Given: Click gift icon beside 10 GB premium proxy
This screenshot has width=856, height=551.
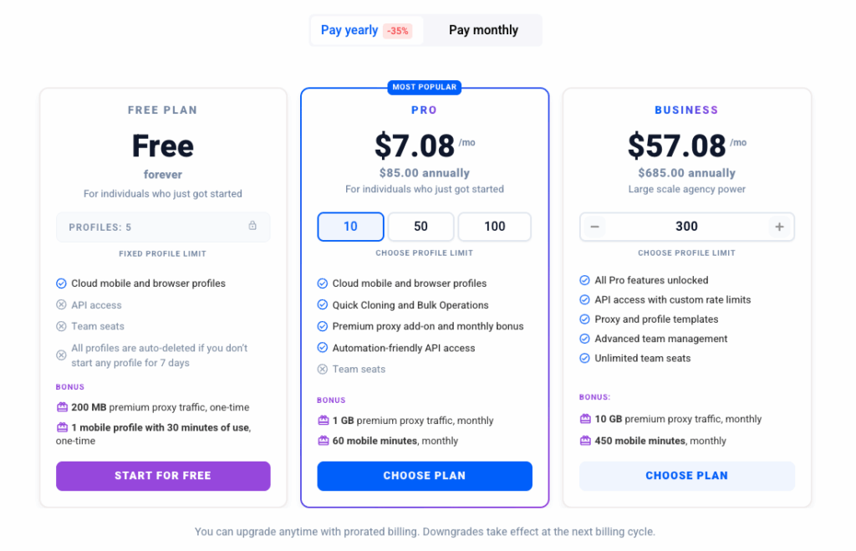Looking at the screenshot, I should [585, 419].
